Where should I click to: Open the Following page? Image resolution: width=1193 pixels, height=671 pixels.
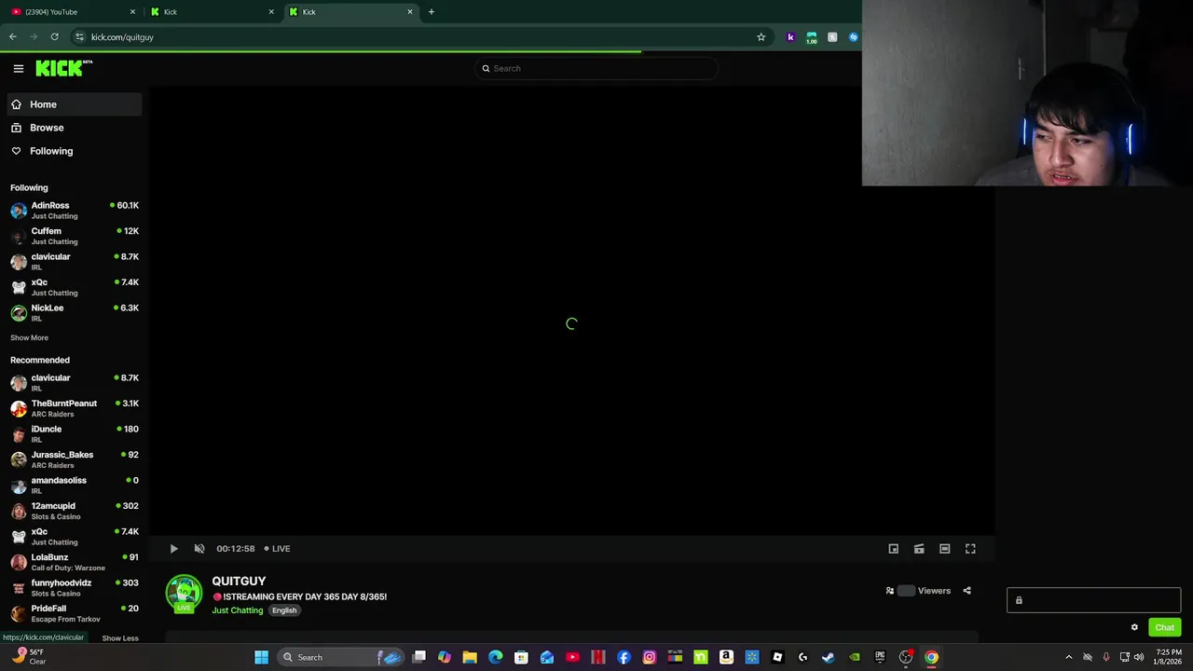click(75, 151)
